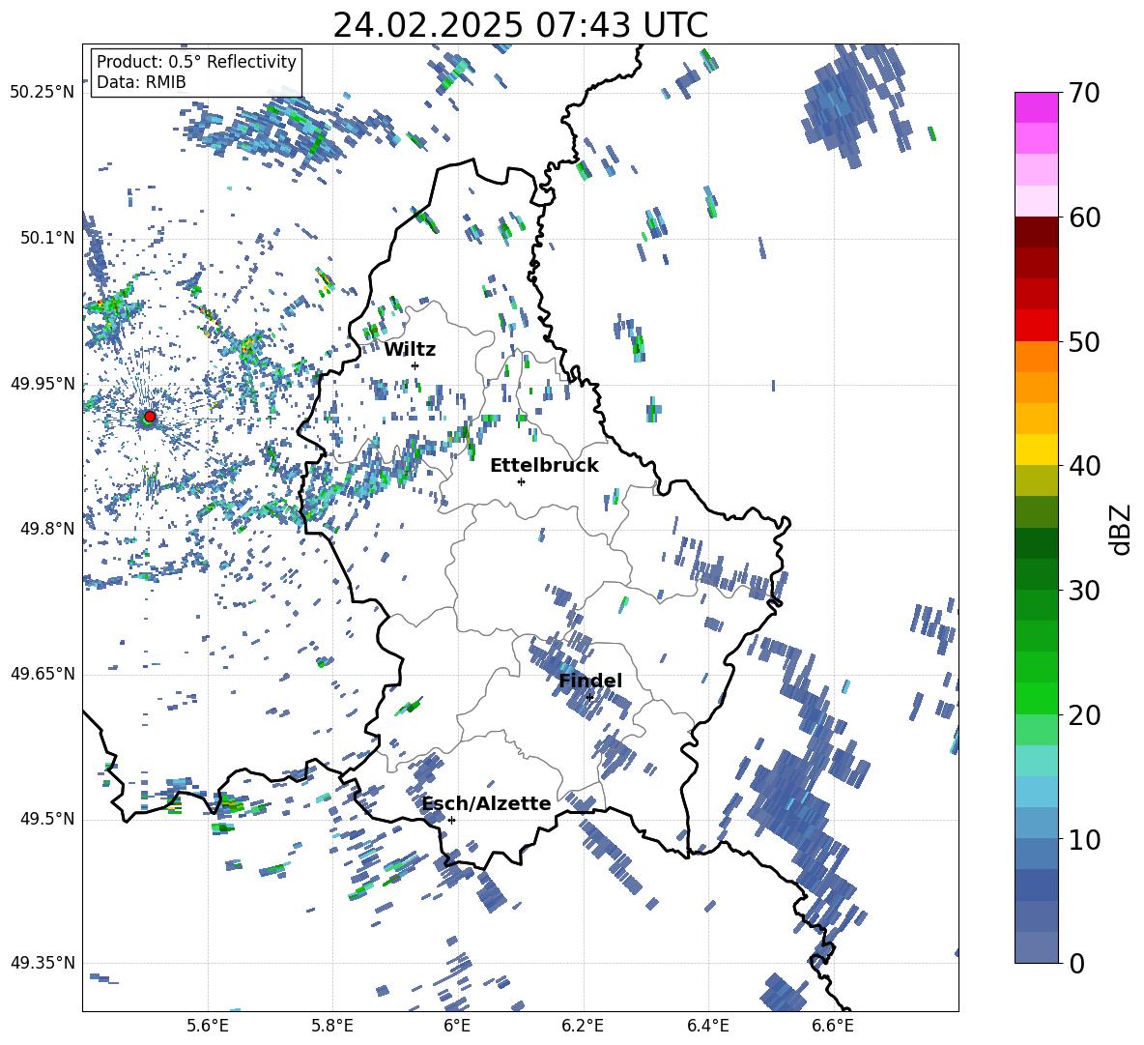1144x1045 pixels.
Task: Click the cross marker beneath Ettelbruck
Action: click(521, 481)
